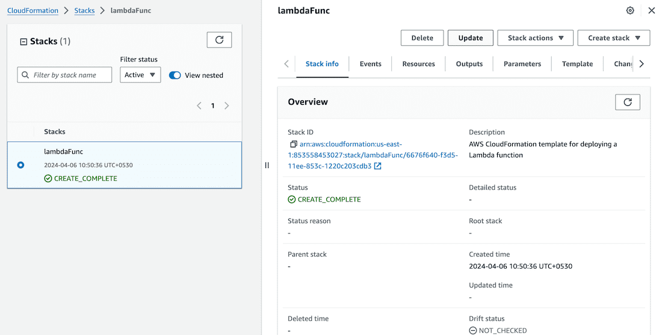Collapse the Stacks panel header
The image size is (662, 335).
point(23,41)
